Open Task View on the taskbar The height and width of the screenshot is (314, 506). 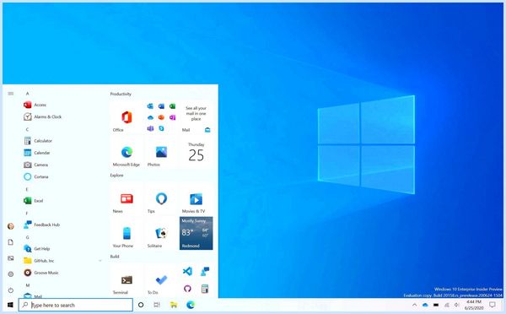pos(157,305)
